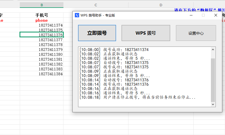
Task: Click the log scrollbar thumb
Action: (213, 80)
